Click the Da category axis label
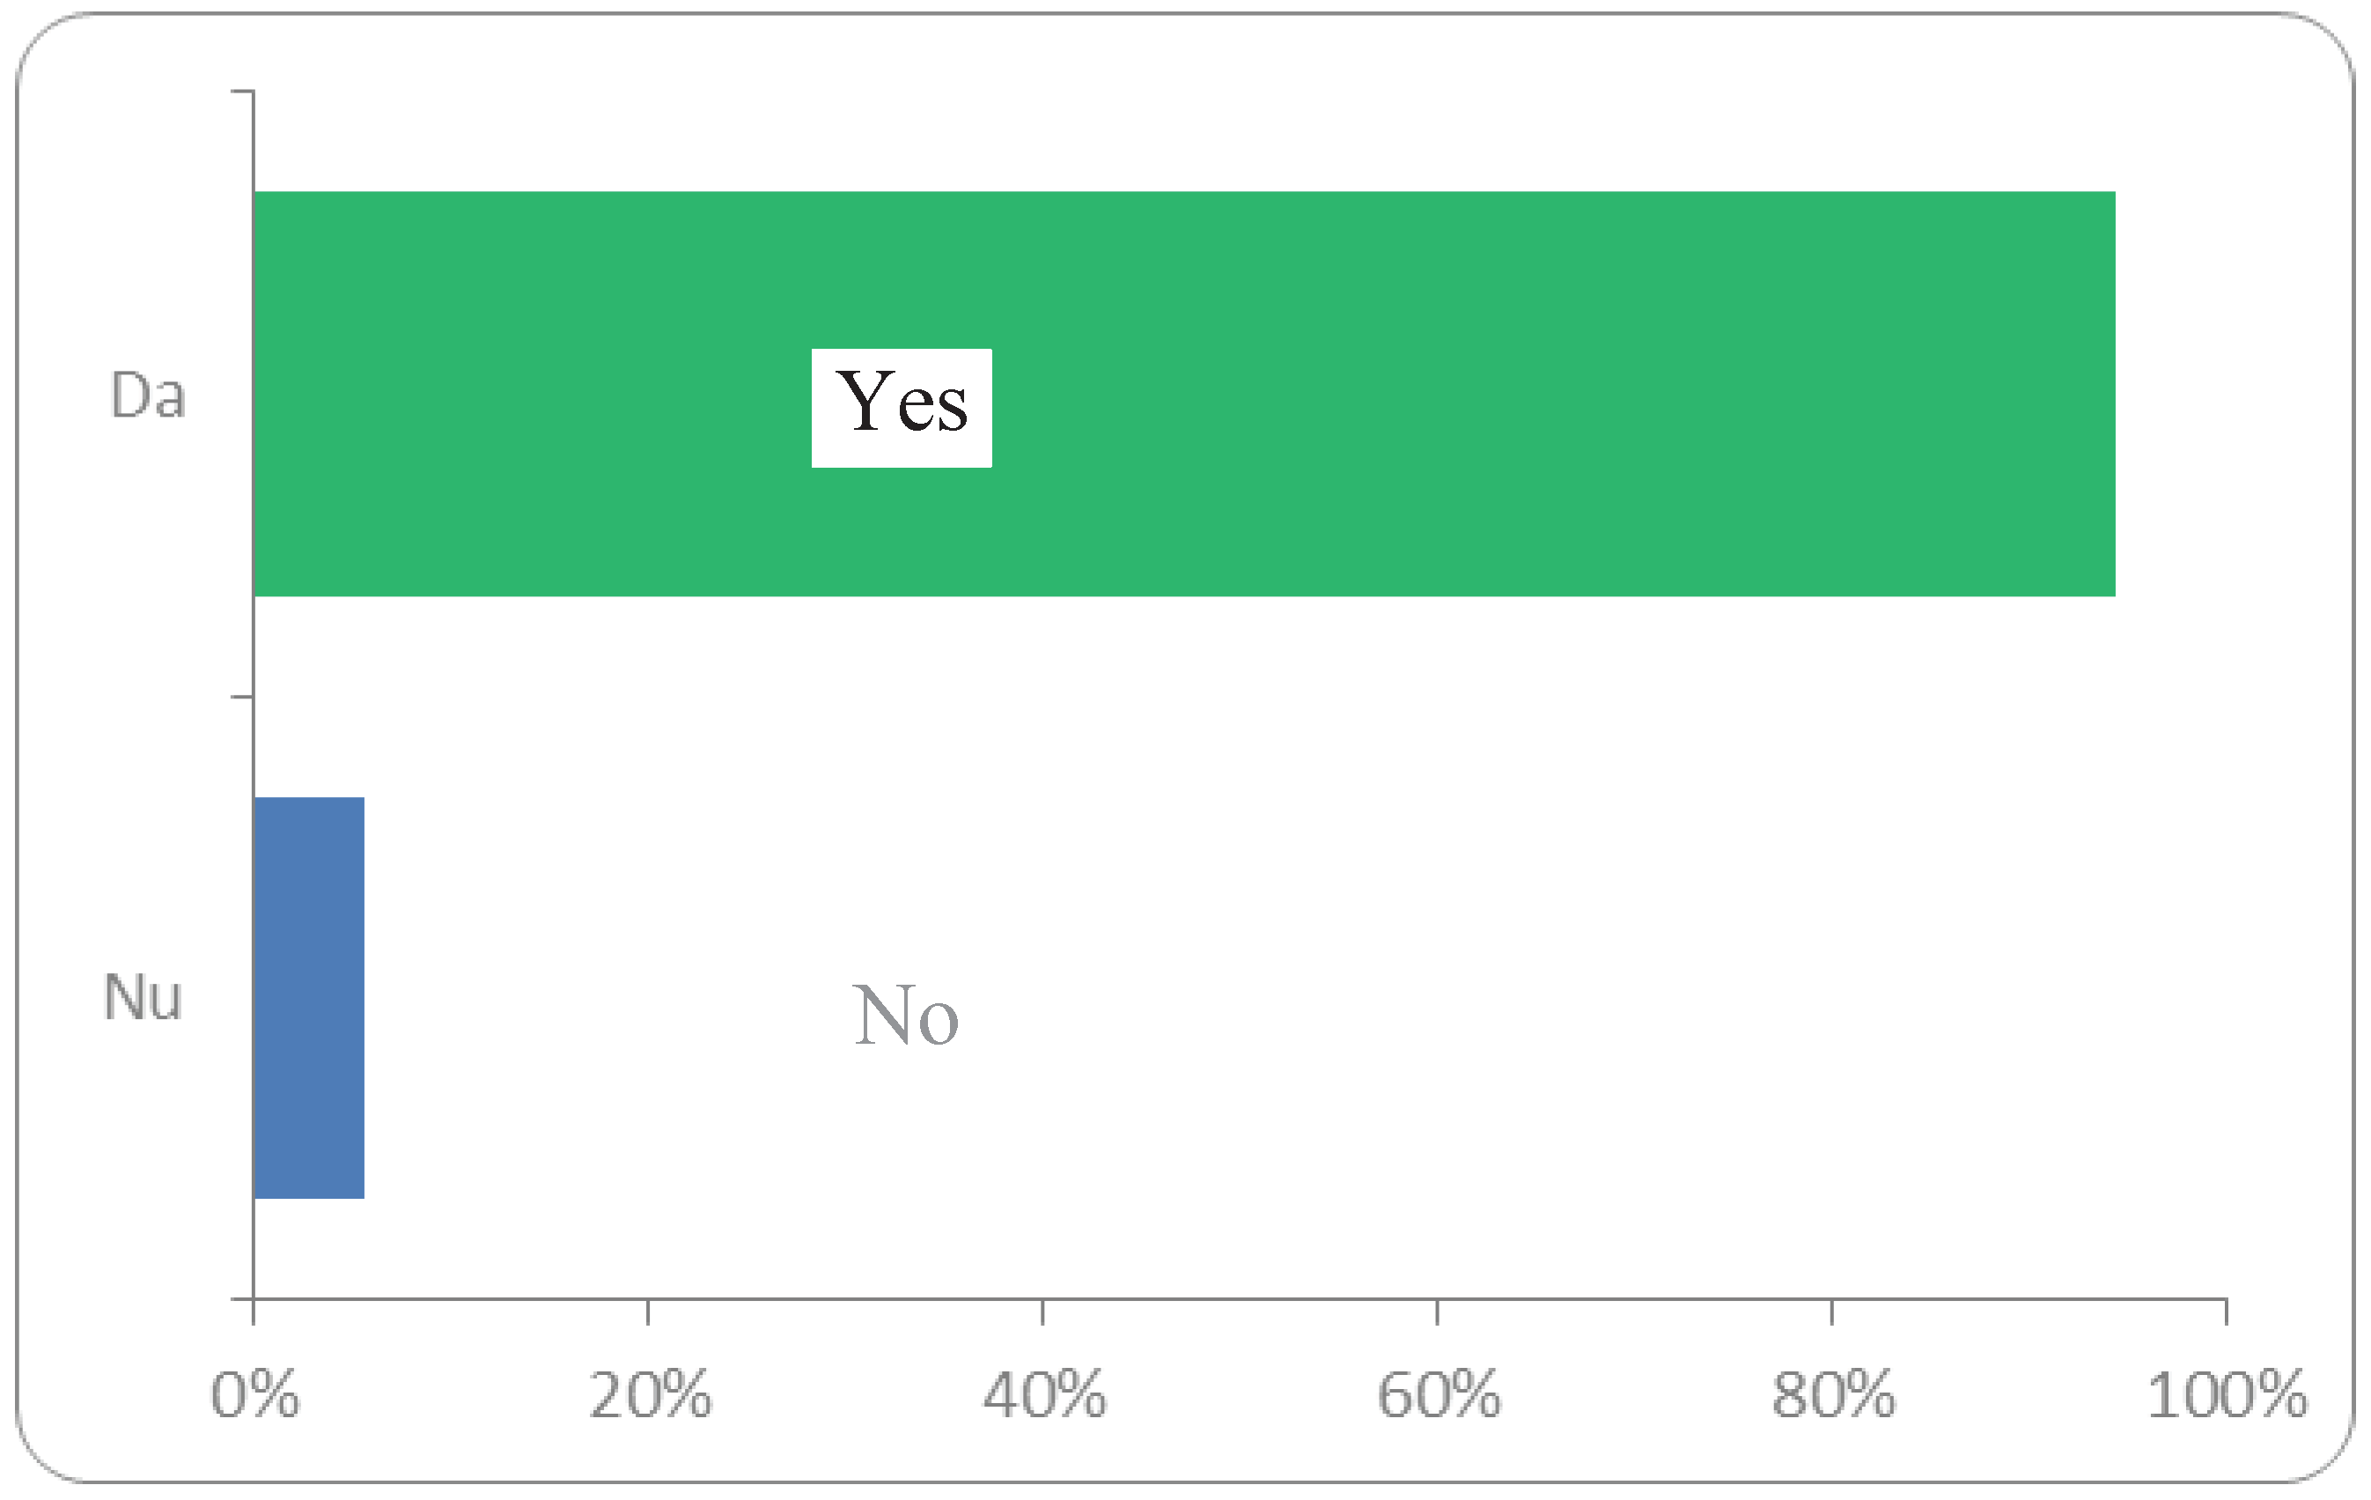The width and height of the screenshot is (2371, 1500). pyautogui.click(x=148, y=396)
